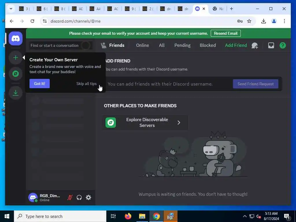Click Find or start a conversation box
Viewport: 296px width, 222px height.
click(x=61, y=45)
